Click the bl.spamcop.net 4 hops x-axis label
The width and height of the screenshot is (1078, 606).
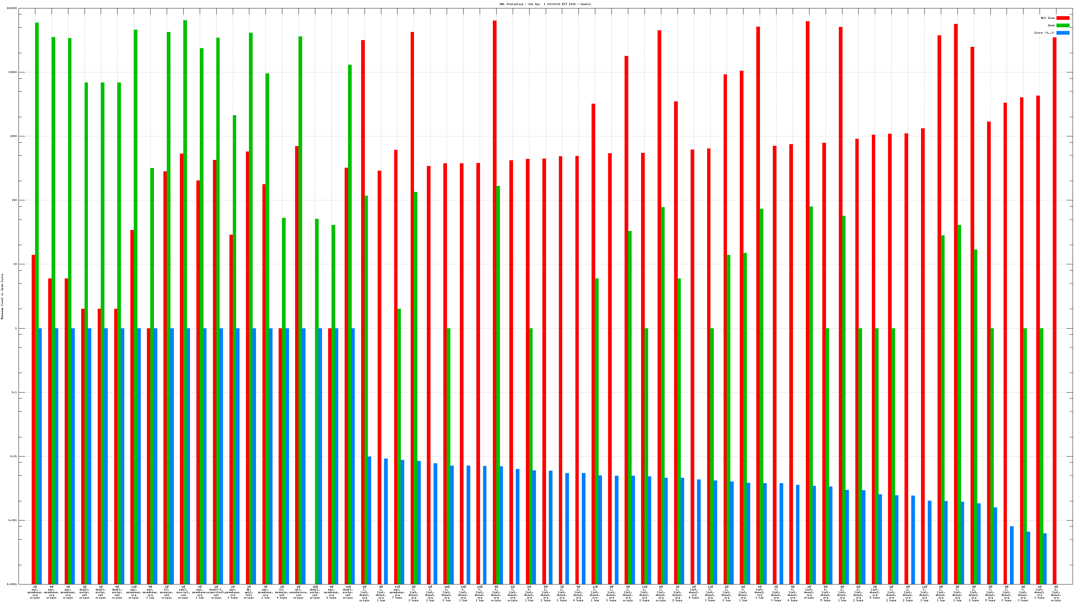(282, 592)
